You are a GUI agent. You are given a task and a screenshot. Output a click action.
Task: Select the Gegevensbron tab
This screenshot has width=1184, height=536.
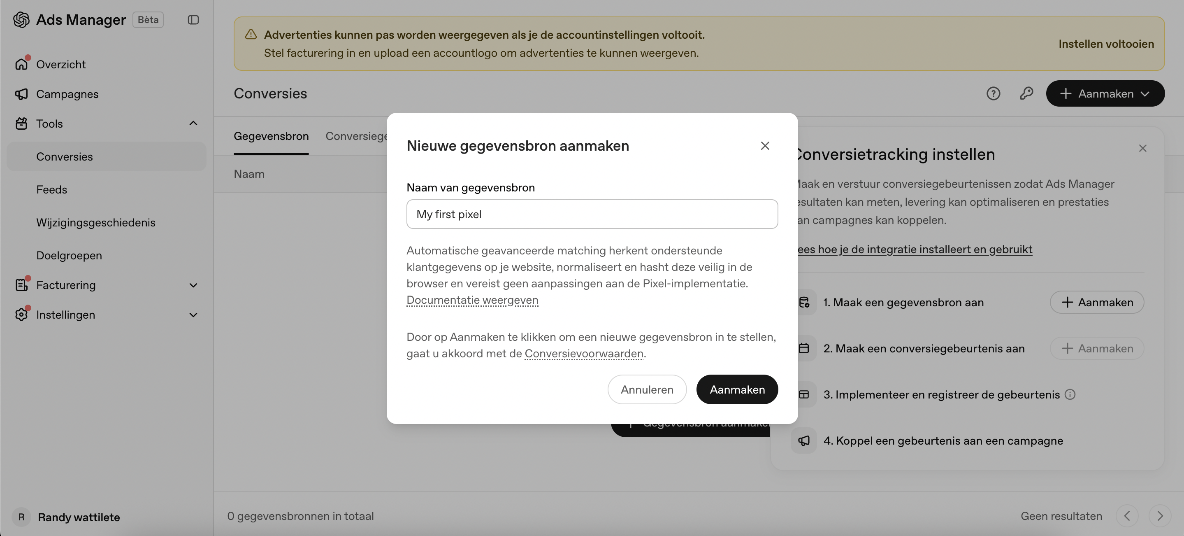point(271,136)
